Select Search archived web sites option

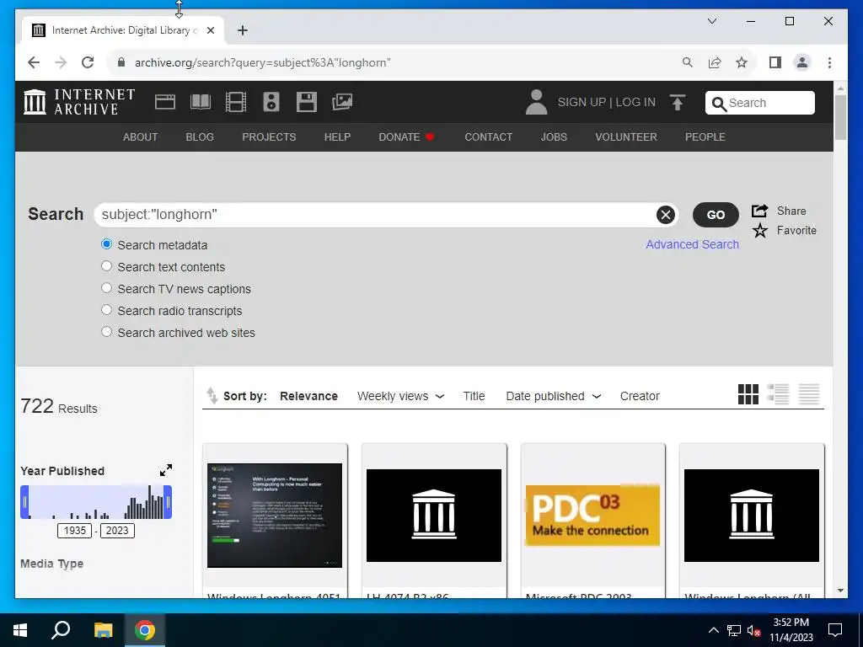tap(107, 332)
